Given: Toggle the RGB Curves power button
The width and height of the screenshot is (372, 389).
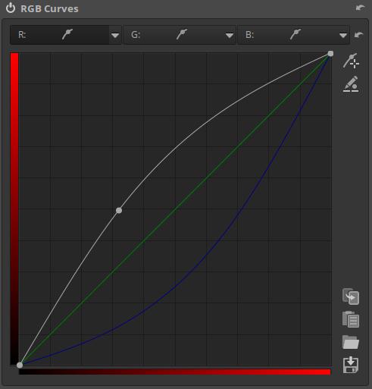Looking at the screenshot, I should click(11, 8).
